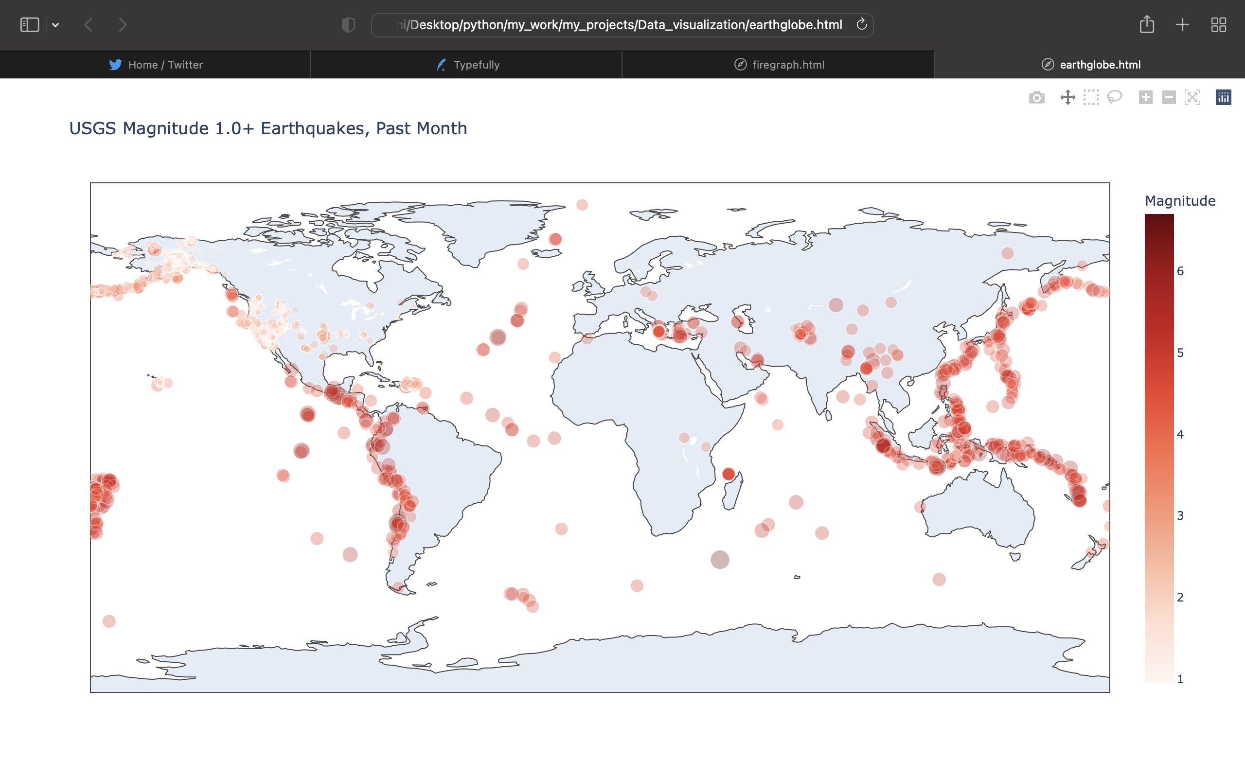Open the Plotly logo link icon
This screenshot has width=1245, height=778.
click(x=1223, y=97)
